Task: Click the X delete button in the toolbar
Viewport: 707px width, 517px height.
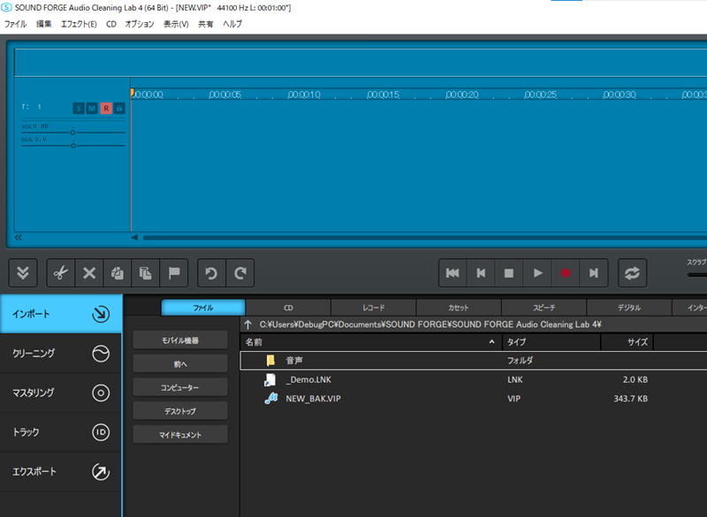Action: coord(89,273)
